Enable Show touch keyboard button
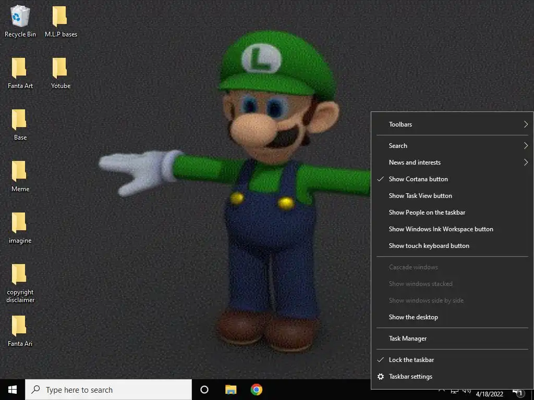 click(x=452, y=246)
